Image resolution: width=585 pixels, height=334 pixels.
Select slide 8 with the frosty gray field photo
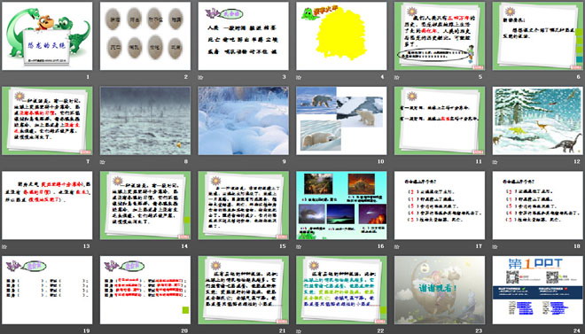(145, 120)
